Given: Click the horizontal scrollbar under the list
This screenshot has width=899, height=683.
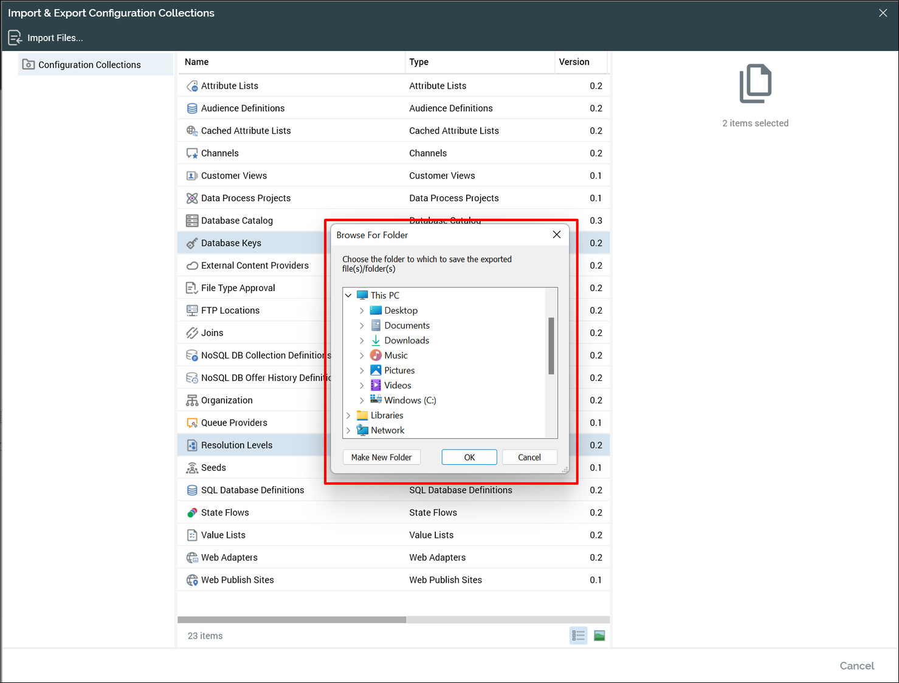Looking at the screenshot, I should (292, 620).
